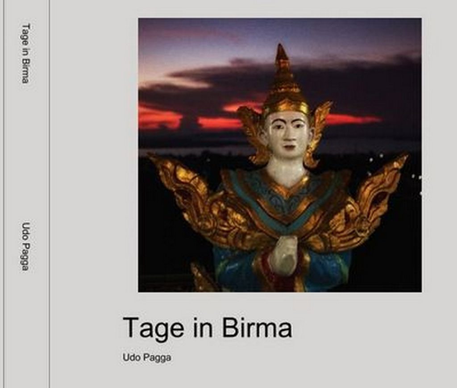The width and height of the screenshot is (457, 388).
Task: Open the cover photo of the statue
Action: point(280,155)
